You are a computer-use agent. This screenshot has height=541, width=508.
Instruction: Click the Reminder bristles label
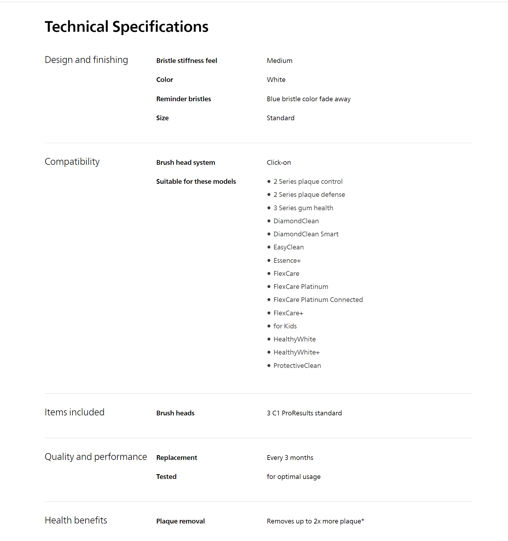[x=184, y=99]
